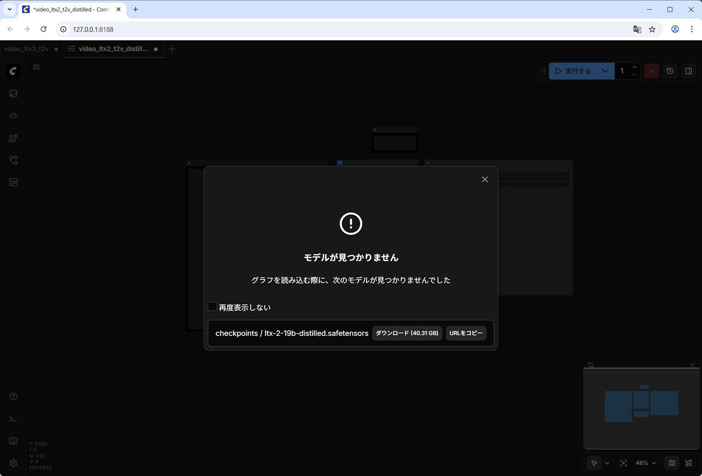Click the ダウンロード (40.31 GB) button
This screenshot has width=702, height=476.
click(407, 333)
